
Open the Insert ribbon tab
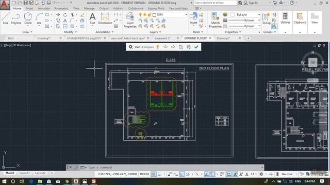pyautogui.click(x=29, y=8)
